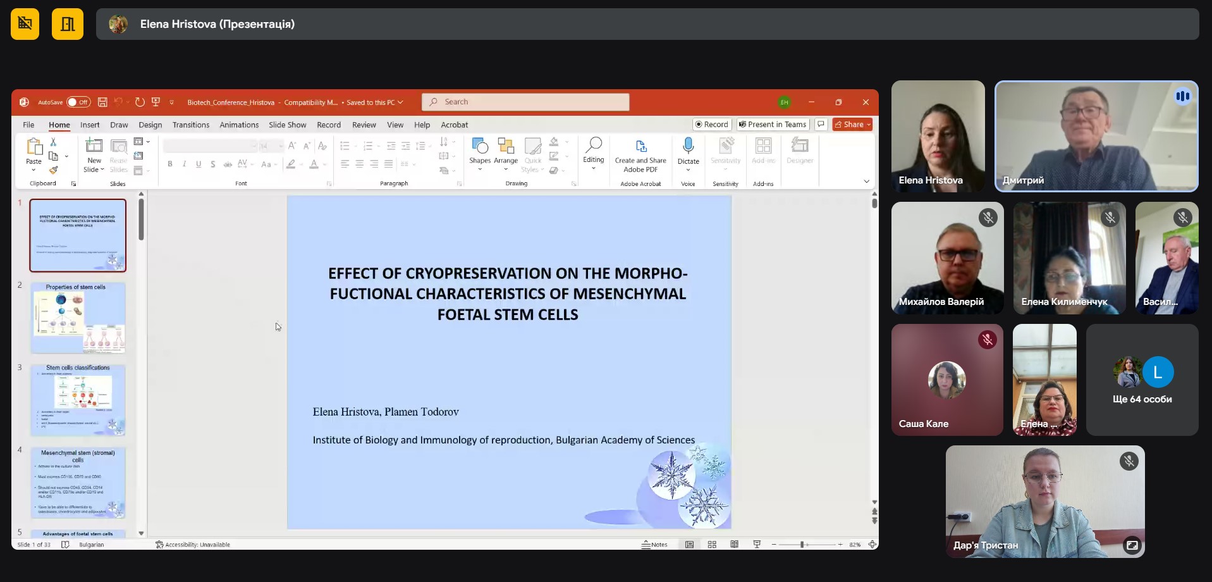Viewport: 1212px width, 582px height.
Task: Switch to the Design tab
Action: point(150,125)
